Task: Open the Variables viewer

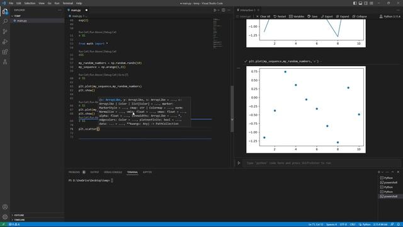Action: (297, 16)
